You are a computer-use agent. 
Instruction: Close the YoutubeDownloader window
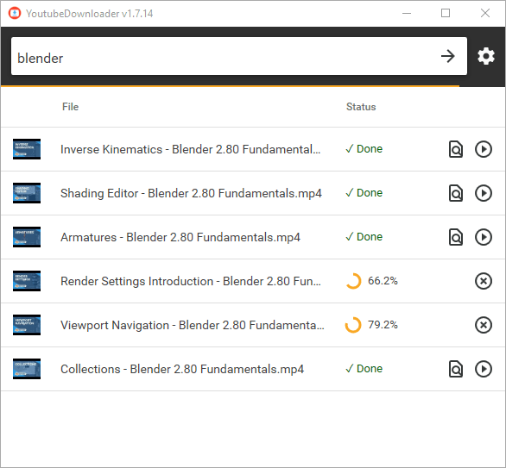(485, 13)
